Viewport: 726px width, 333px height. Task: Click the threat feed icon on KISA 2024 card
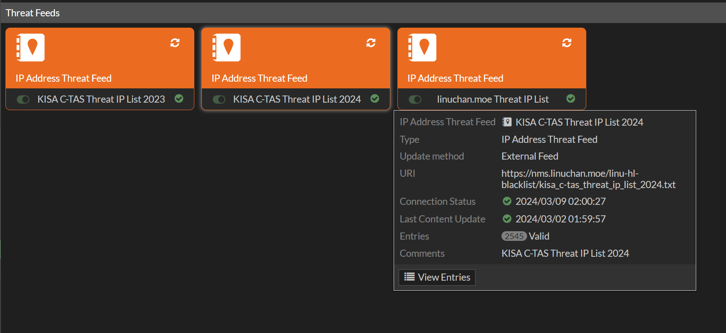point(226,47)
